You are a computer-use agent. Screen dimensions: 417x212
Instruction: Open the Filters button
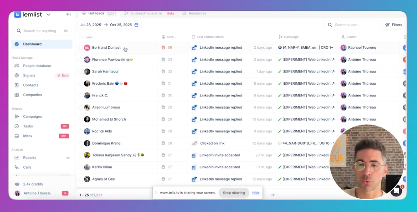point(394,25)
